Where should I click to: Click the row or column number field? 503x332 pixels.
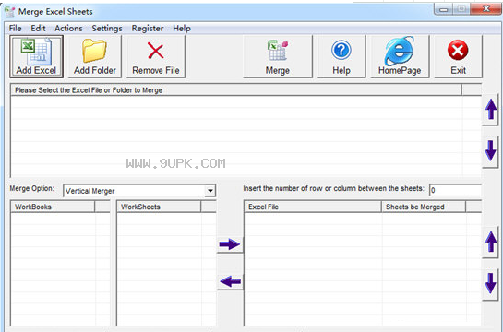pyautogui.click(x=455, y=190)
